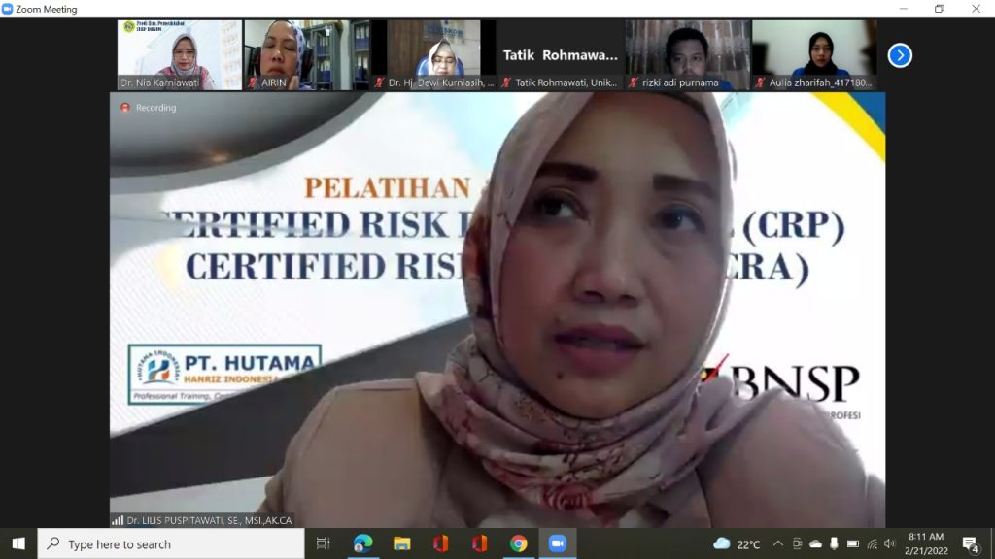995x559 pixels.
Task: Open the first Office icon next to File Explorer
Action: [x=440, y=543]
